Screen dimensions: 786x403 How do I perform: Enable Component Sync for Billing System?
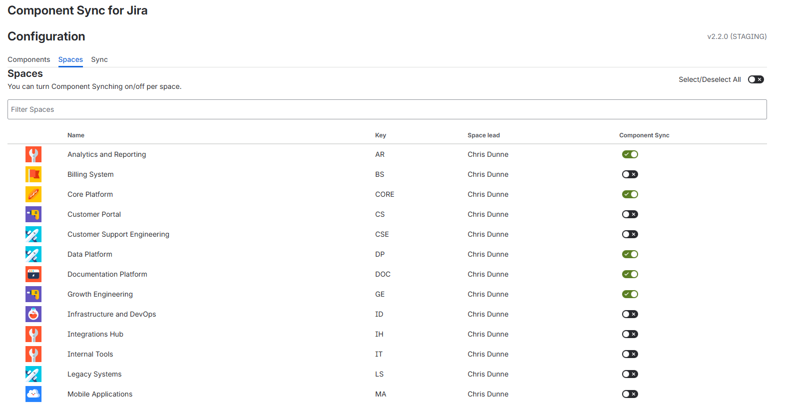click(630, 174)
